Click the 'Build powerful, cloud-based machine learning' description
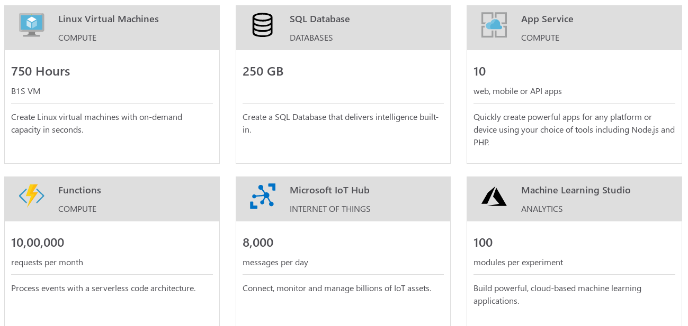The height and width of the screenshot is (326, 688). [557, 295]
